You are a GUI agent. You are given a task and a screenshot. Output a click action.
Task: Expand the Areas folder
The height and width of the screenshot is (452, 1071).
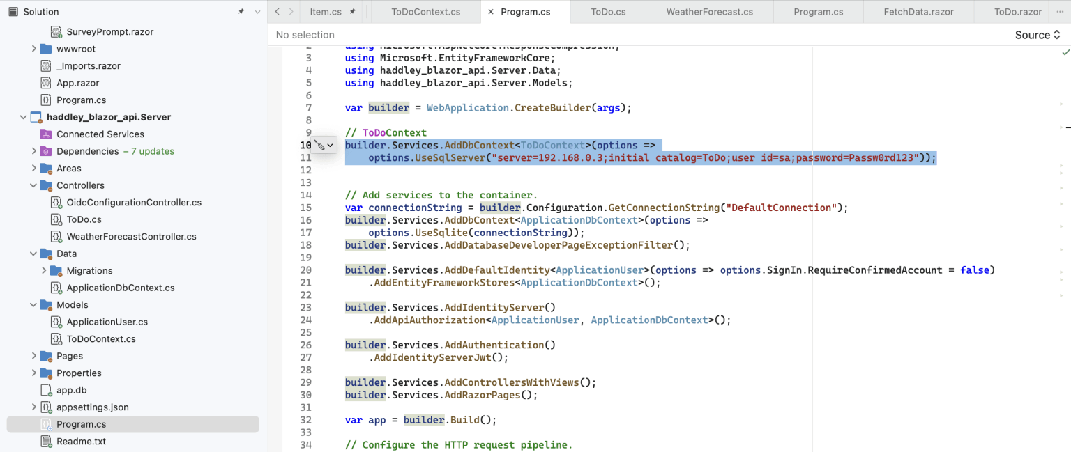pyautogui.click(x=33, y=168)
